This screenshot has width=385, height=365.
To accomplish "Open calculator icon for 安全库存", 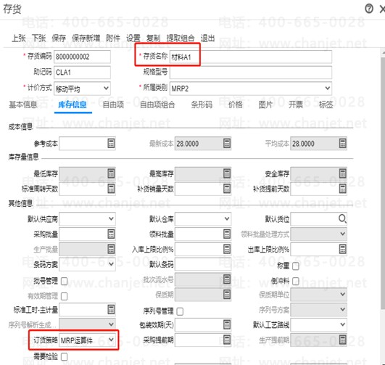I will point(342,173).
